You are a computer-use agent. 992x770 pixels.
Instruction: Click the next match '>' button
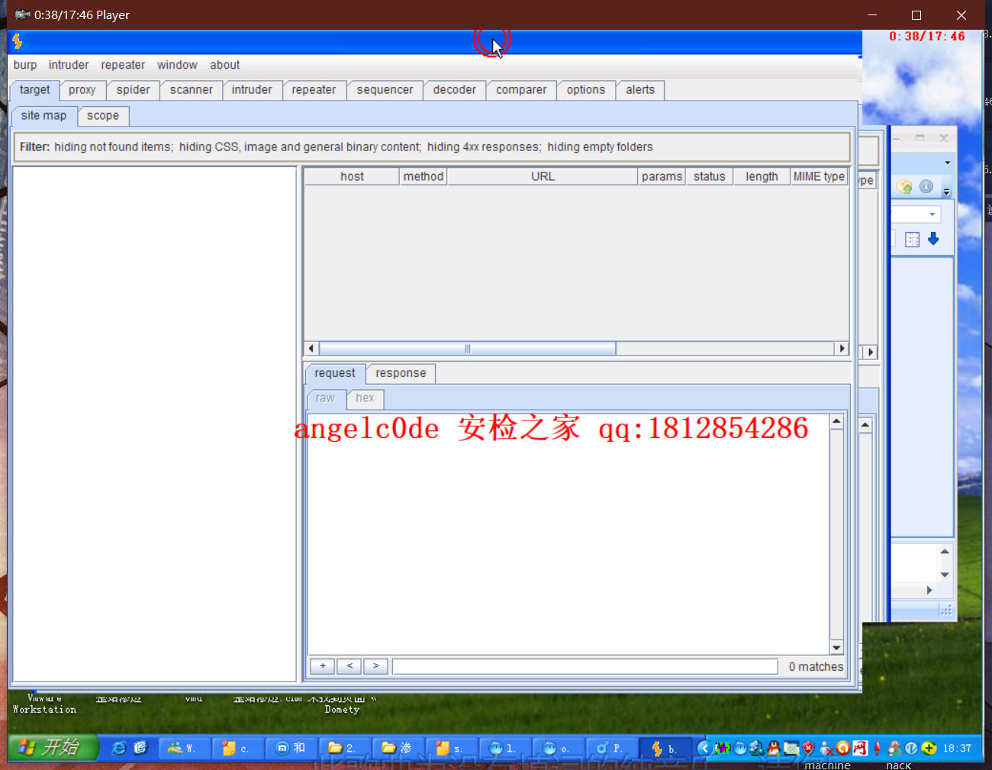click(x=376, y=666)
